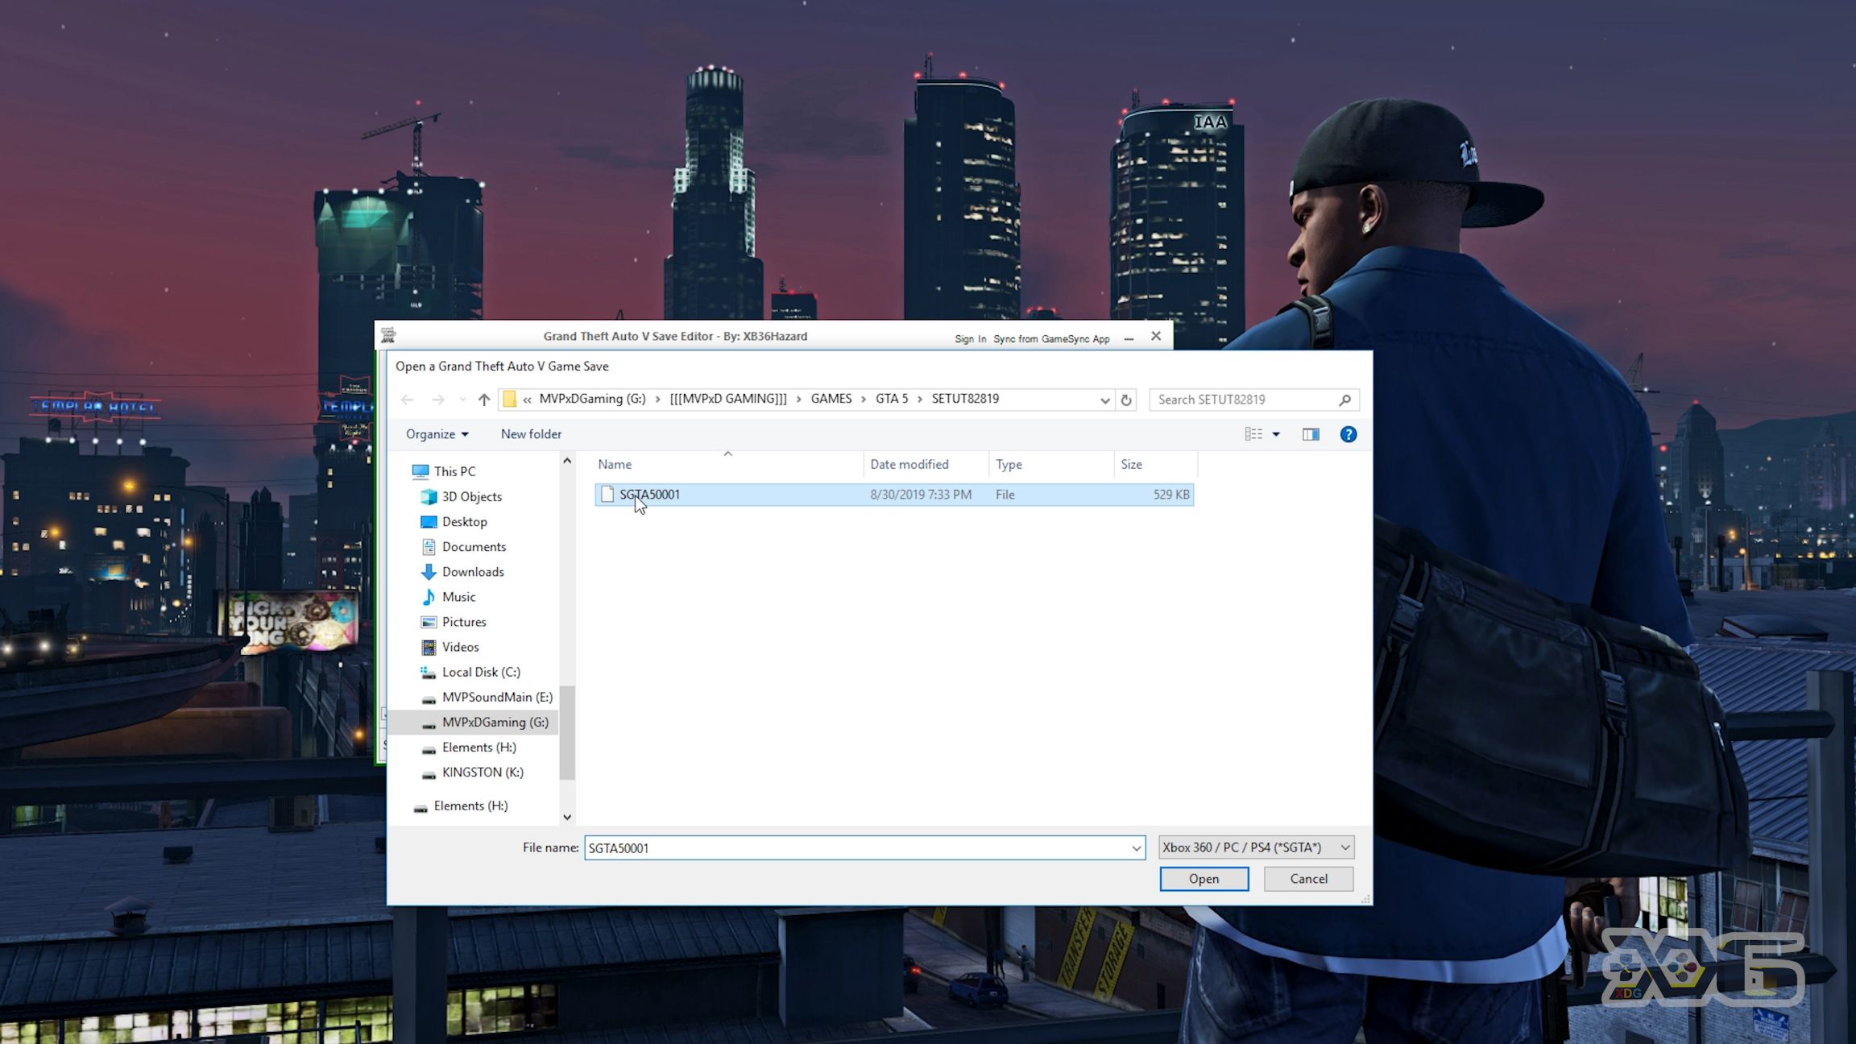Select SGTA50001 file name text
The image size is (1856, 1044).
pyautogui.click(x=649, y=495)
